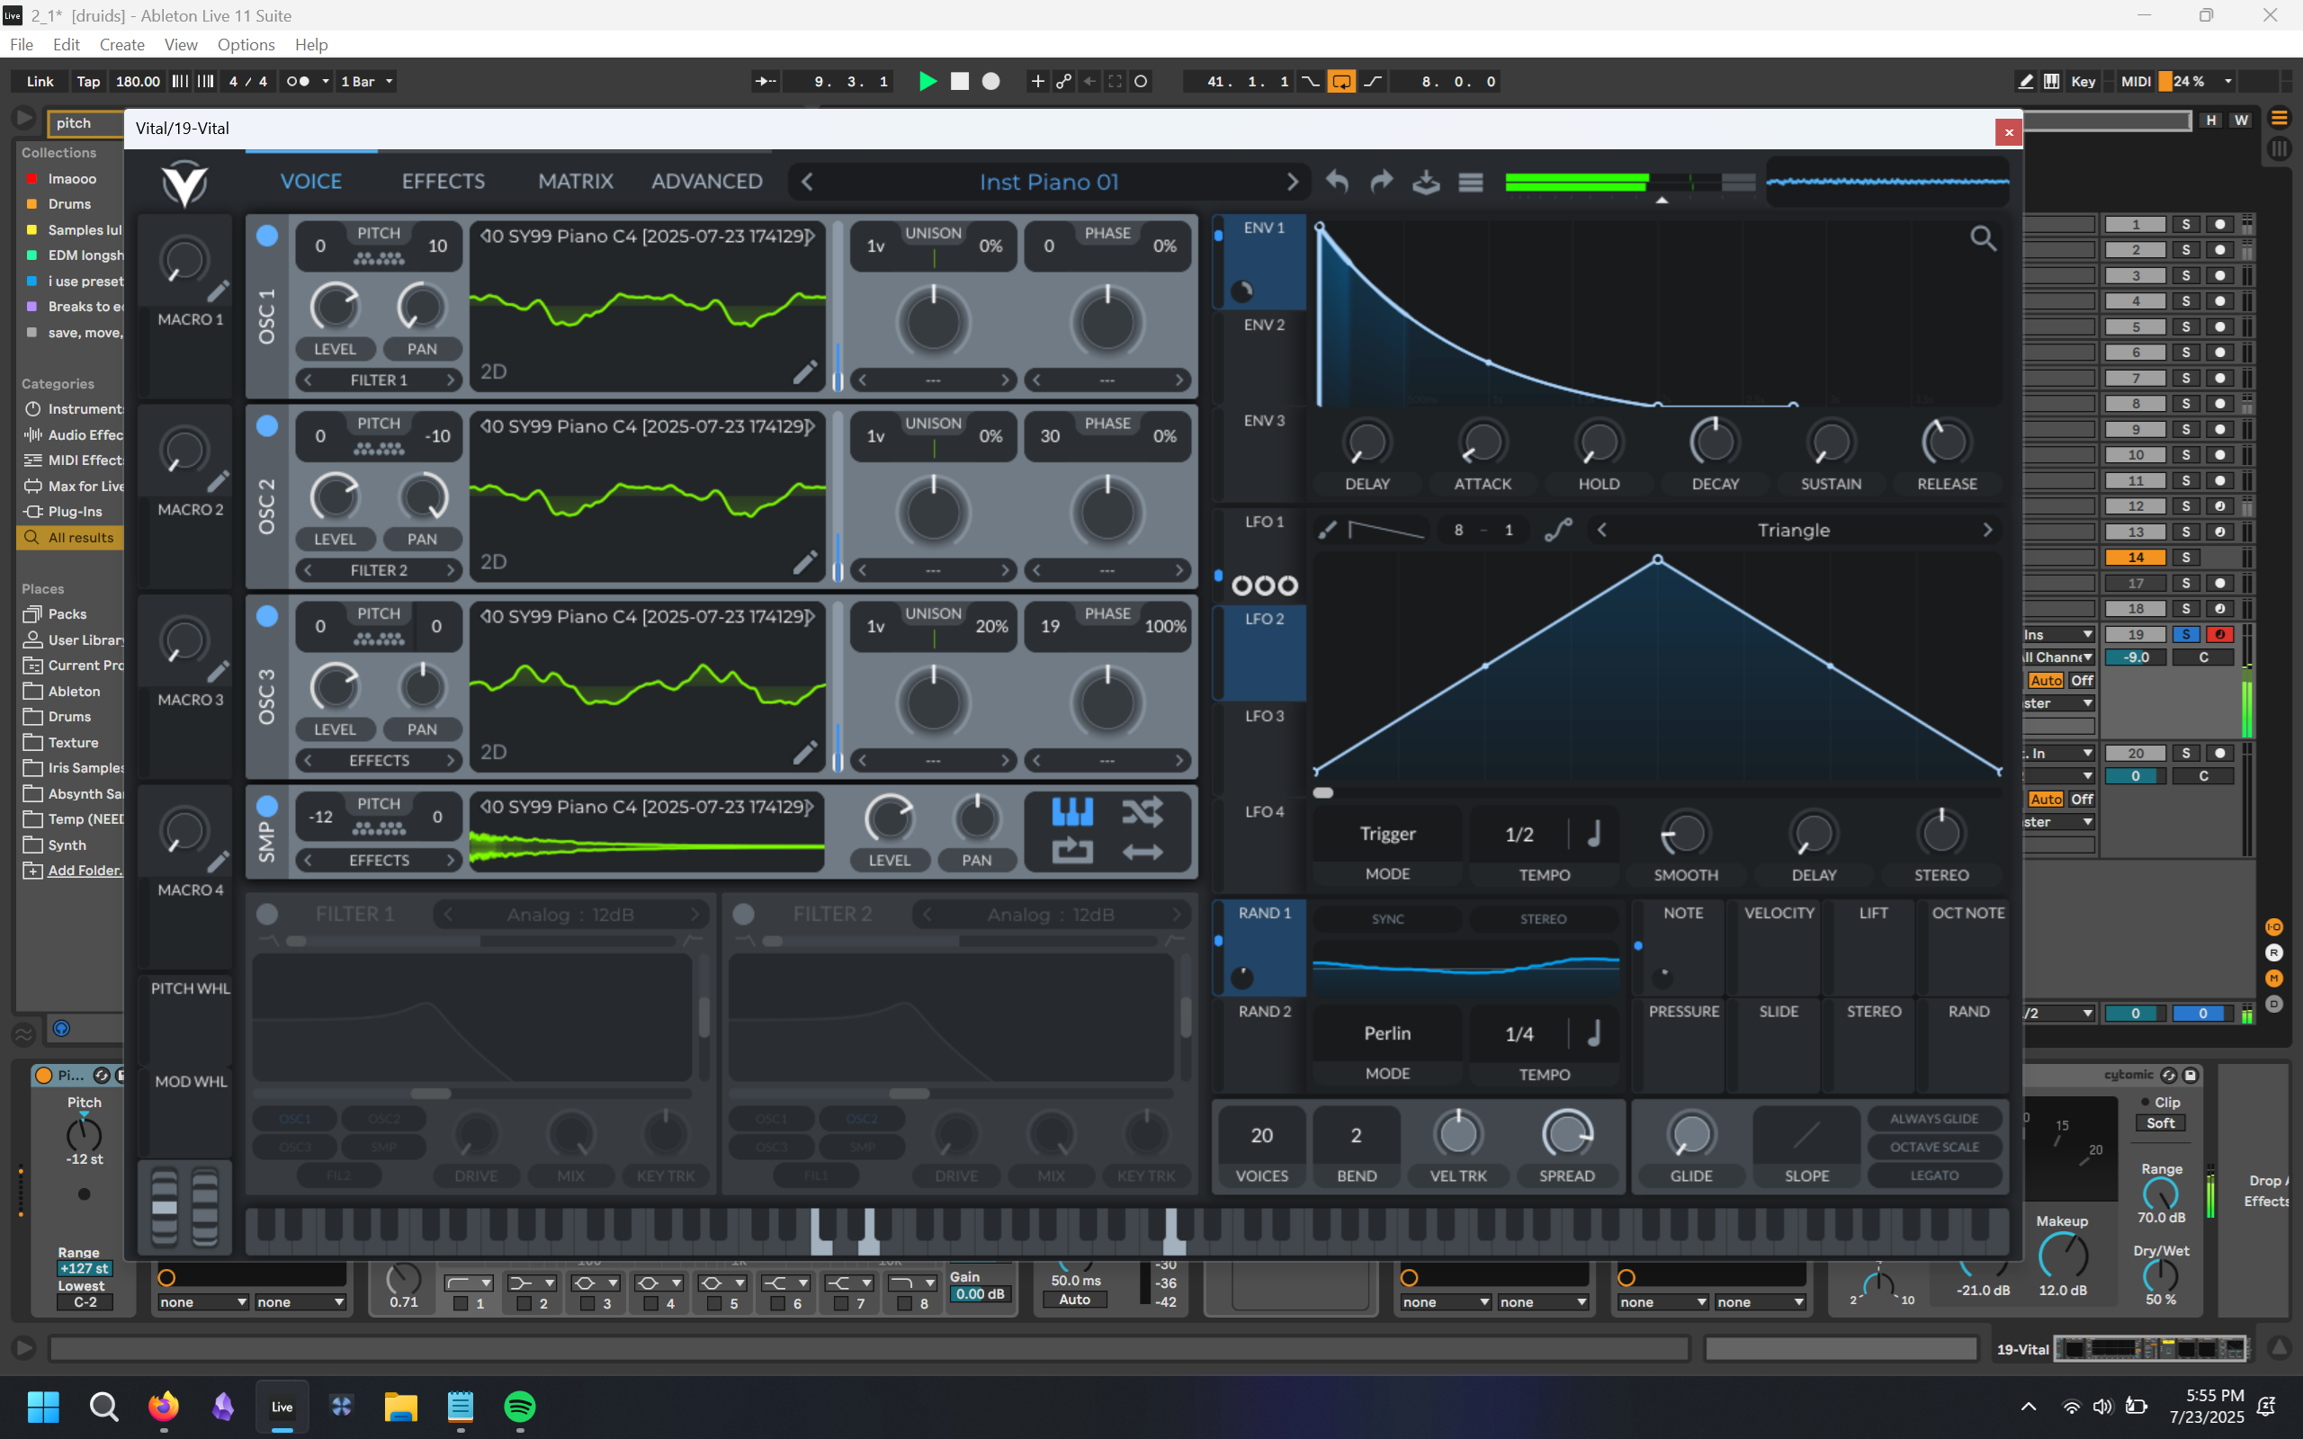Viewport: 2303px width, 1439px height.
Task: Click the LFO paint brush icon
Action: click(x=1328, y=530)
